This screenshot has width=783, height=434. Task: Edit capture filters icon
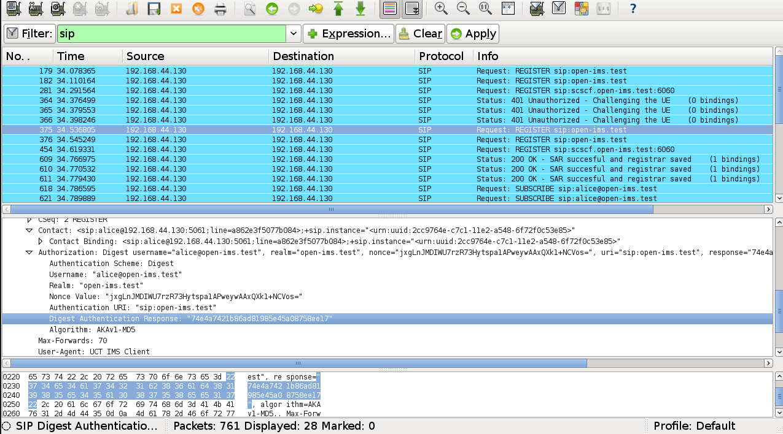pyautogui.click(x=536, y=9)
